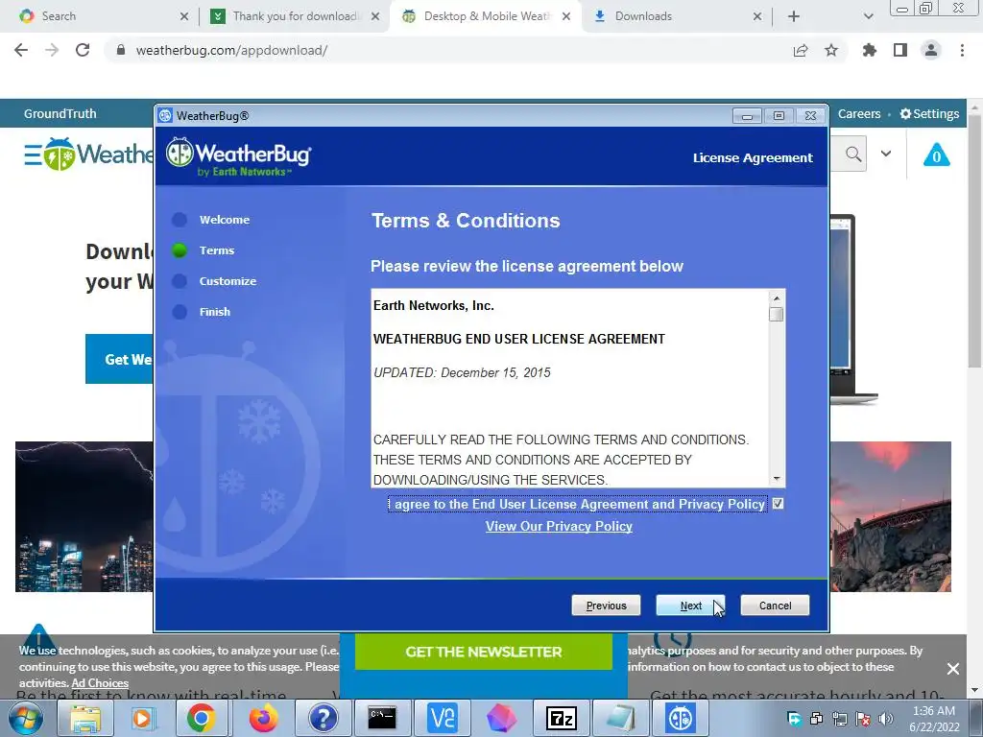The width and height of the screenshot is (983, 737).
Task: Open View Our Privacy Policy link
Action: click(x=559, y=527)
